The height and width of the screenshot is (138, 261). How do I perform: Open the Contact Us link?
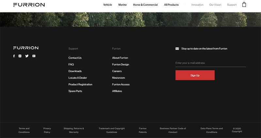click(x=75, y=58)
